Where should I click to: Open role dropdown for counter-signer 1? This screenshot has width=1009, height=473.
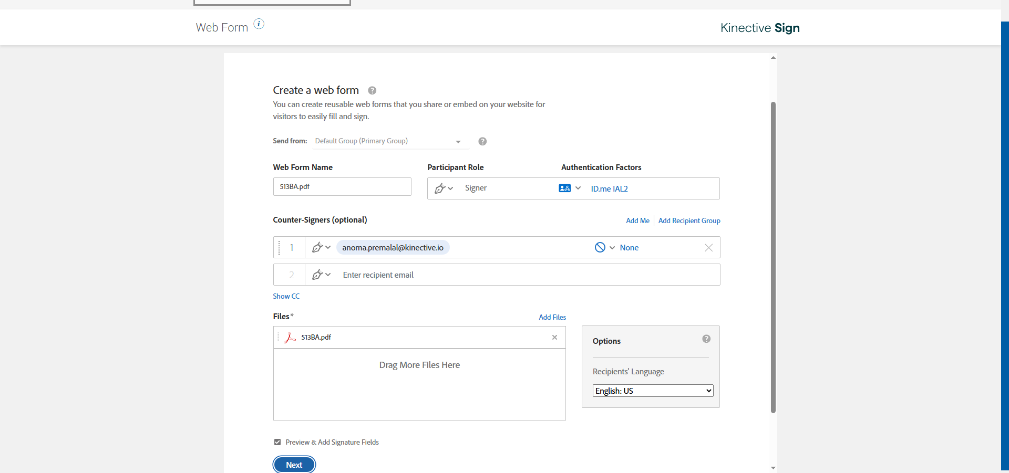[x=321, y=247]
